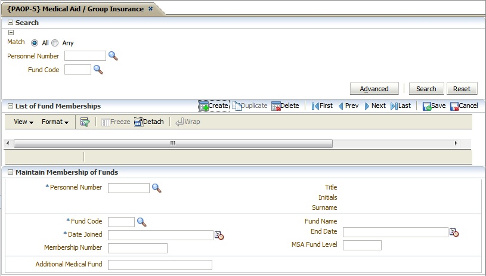The image size is (486, 276).
Task: Collapse the search criteria under Search header
Action: pyautogui.click(x=11, y=32)
